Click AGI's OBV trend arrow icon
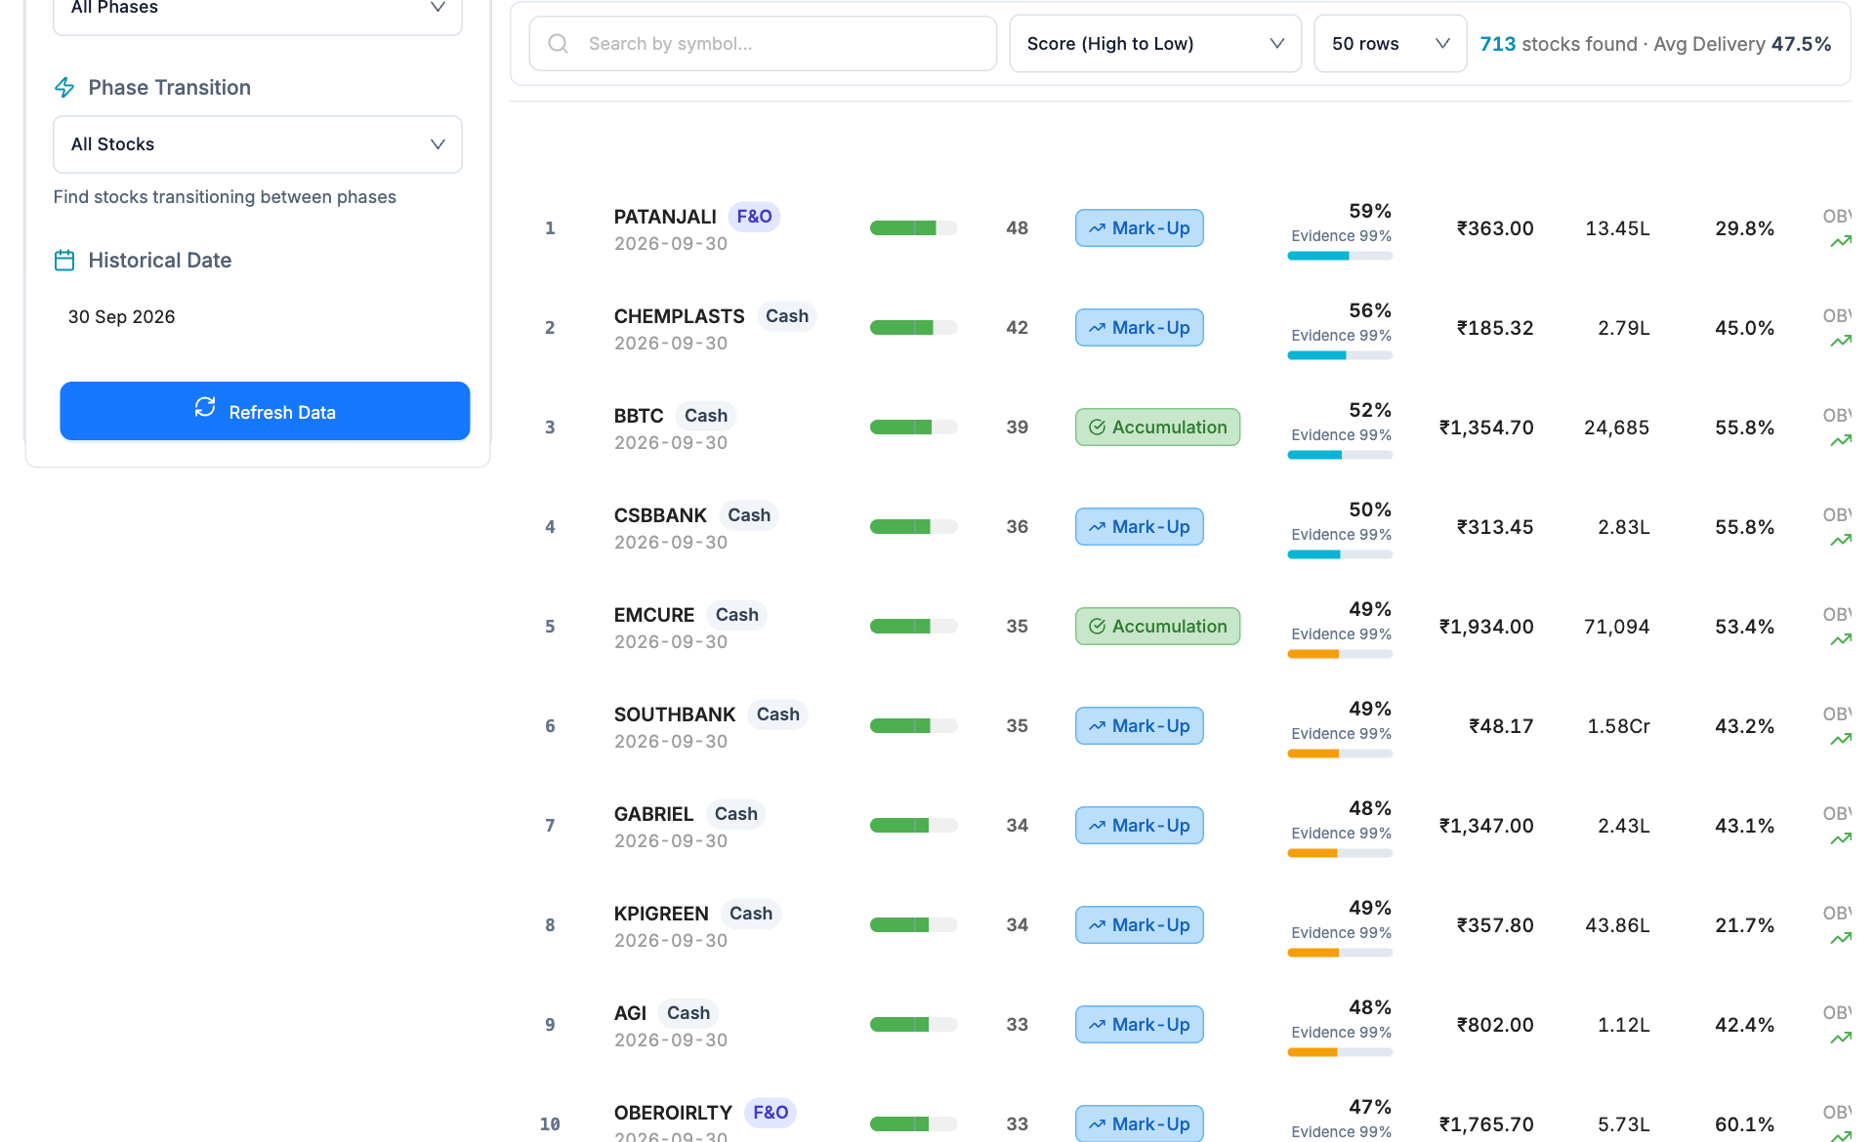This screenshot has height=1142, width=1875. pyautogui.click(x=1841, y=1039)
